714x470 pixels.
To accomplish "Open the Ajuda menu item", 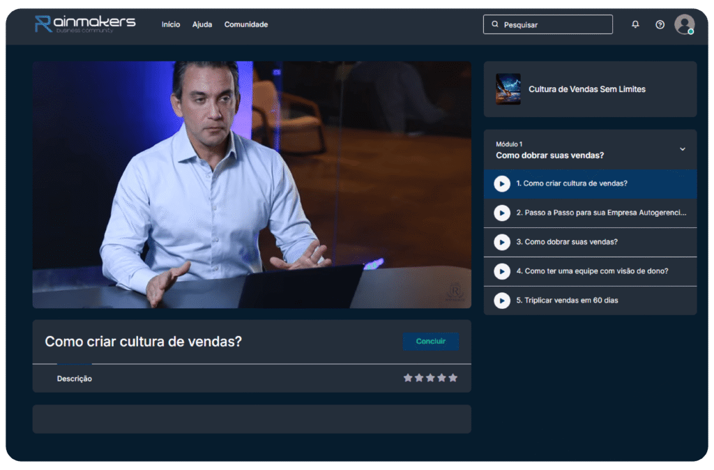I will [x=202, y=24].
